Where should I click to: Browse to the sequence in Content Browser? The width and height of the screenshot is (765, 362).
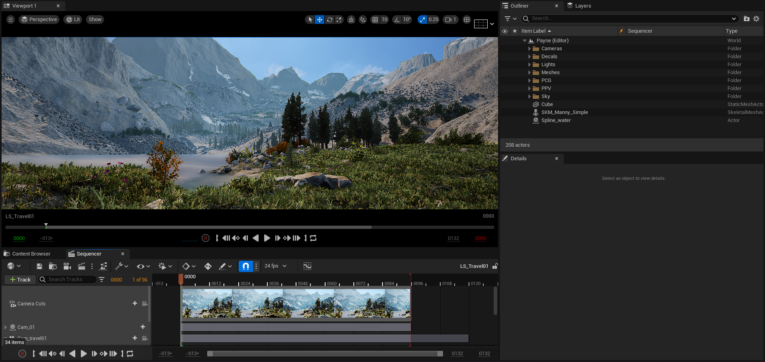coord(53,266)
